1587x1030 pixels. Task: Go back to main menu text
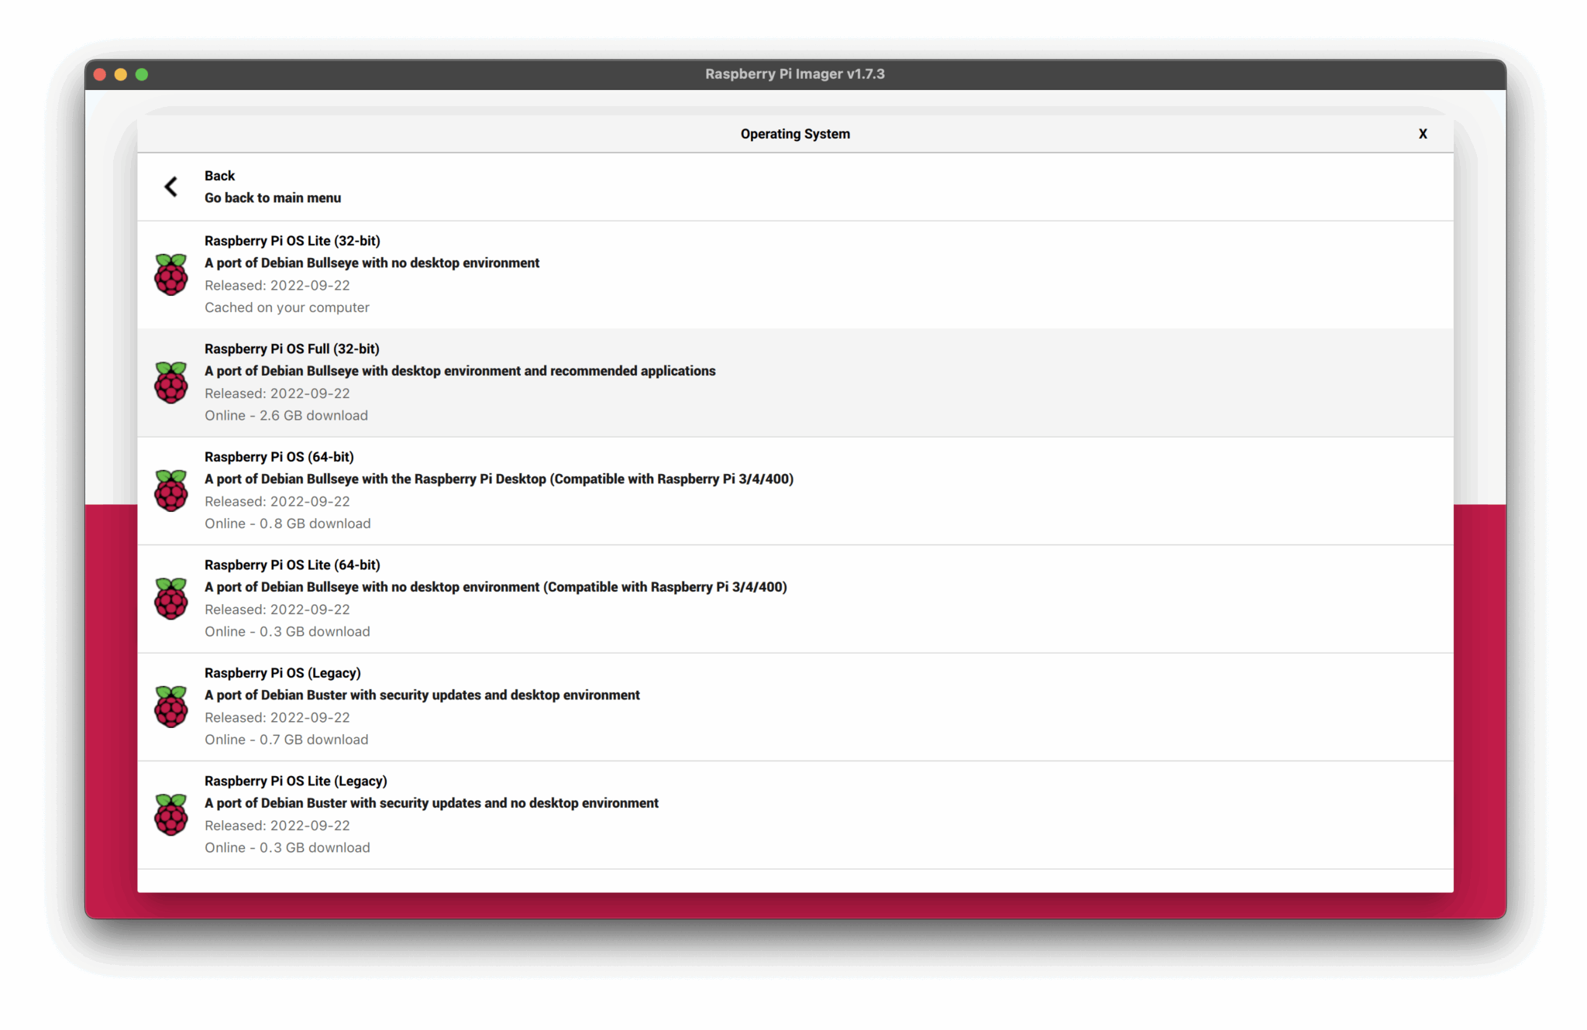(x=272, y=198)
